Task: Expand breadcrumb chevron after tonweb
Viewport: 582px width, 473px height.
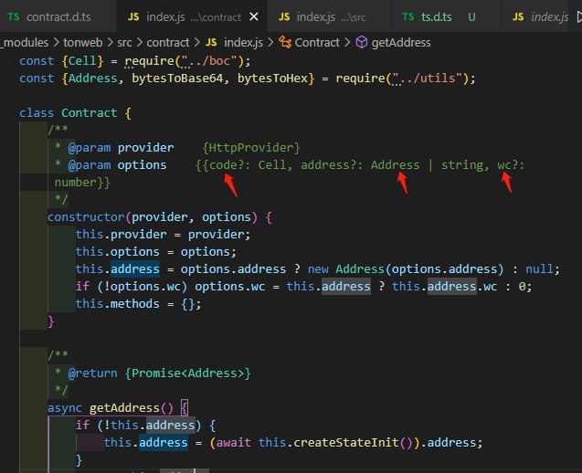Action: pyautogui.click(x=110, y=43)
